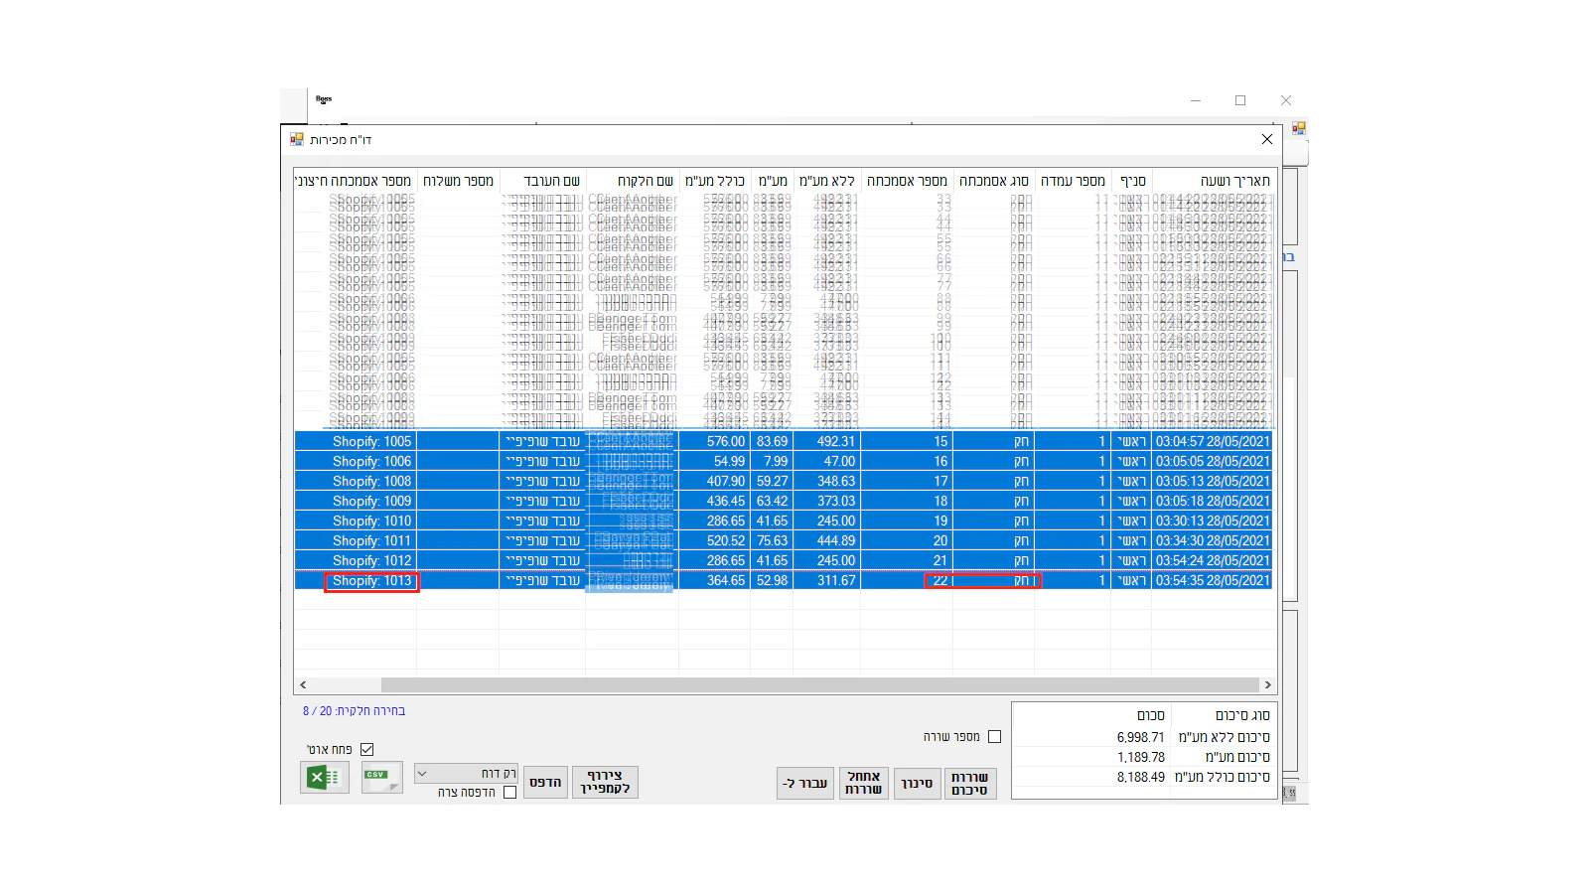
Task: Click the 407.90 total cell
Action: pos(715,481)
